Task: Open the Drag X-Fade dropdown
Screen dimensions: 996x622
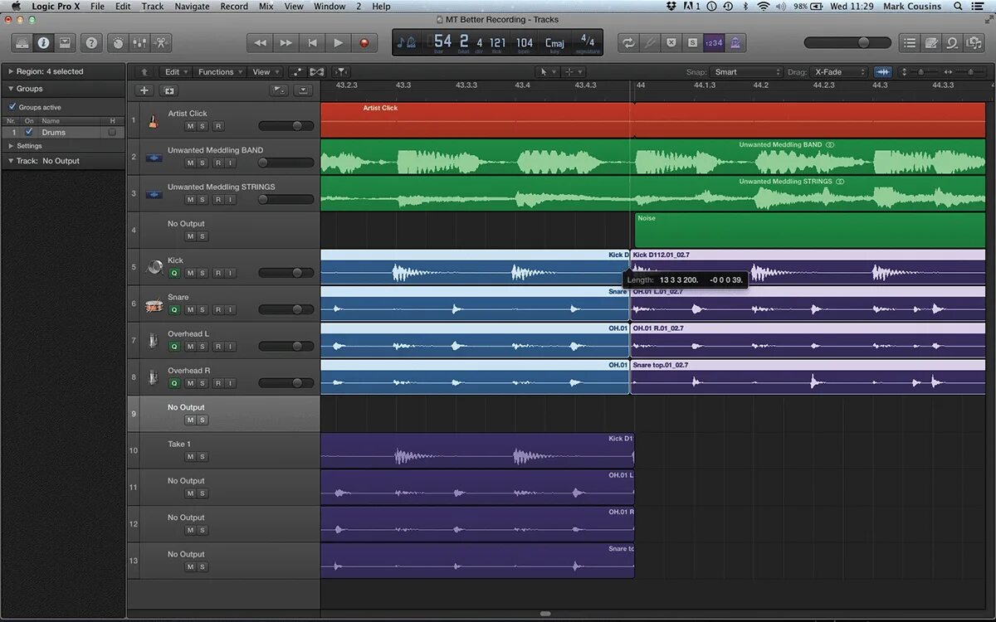Action: pos(839,72)
